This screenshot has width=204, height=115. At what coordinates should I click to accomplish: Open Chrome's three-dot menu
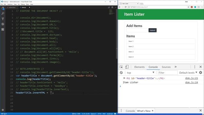202,7
